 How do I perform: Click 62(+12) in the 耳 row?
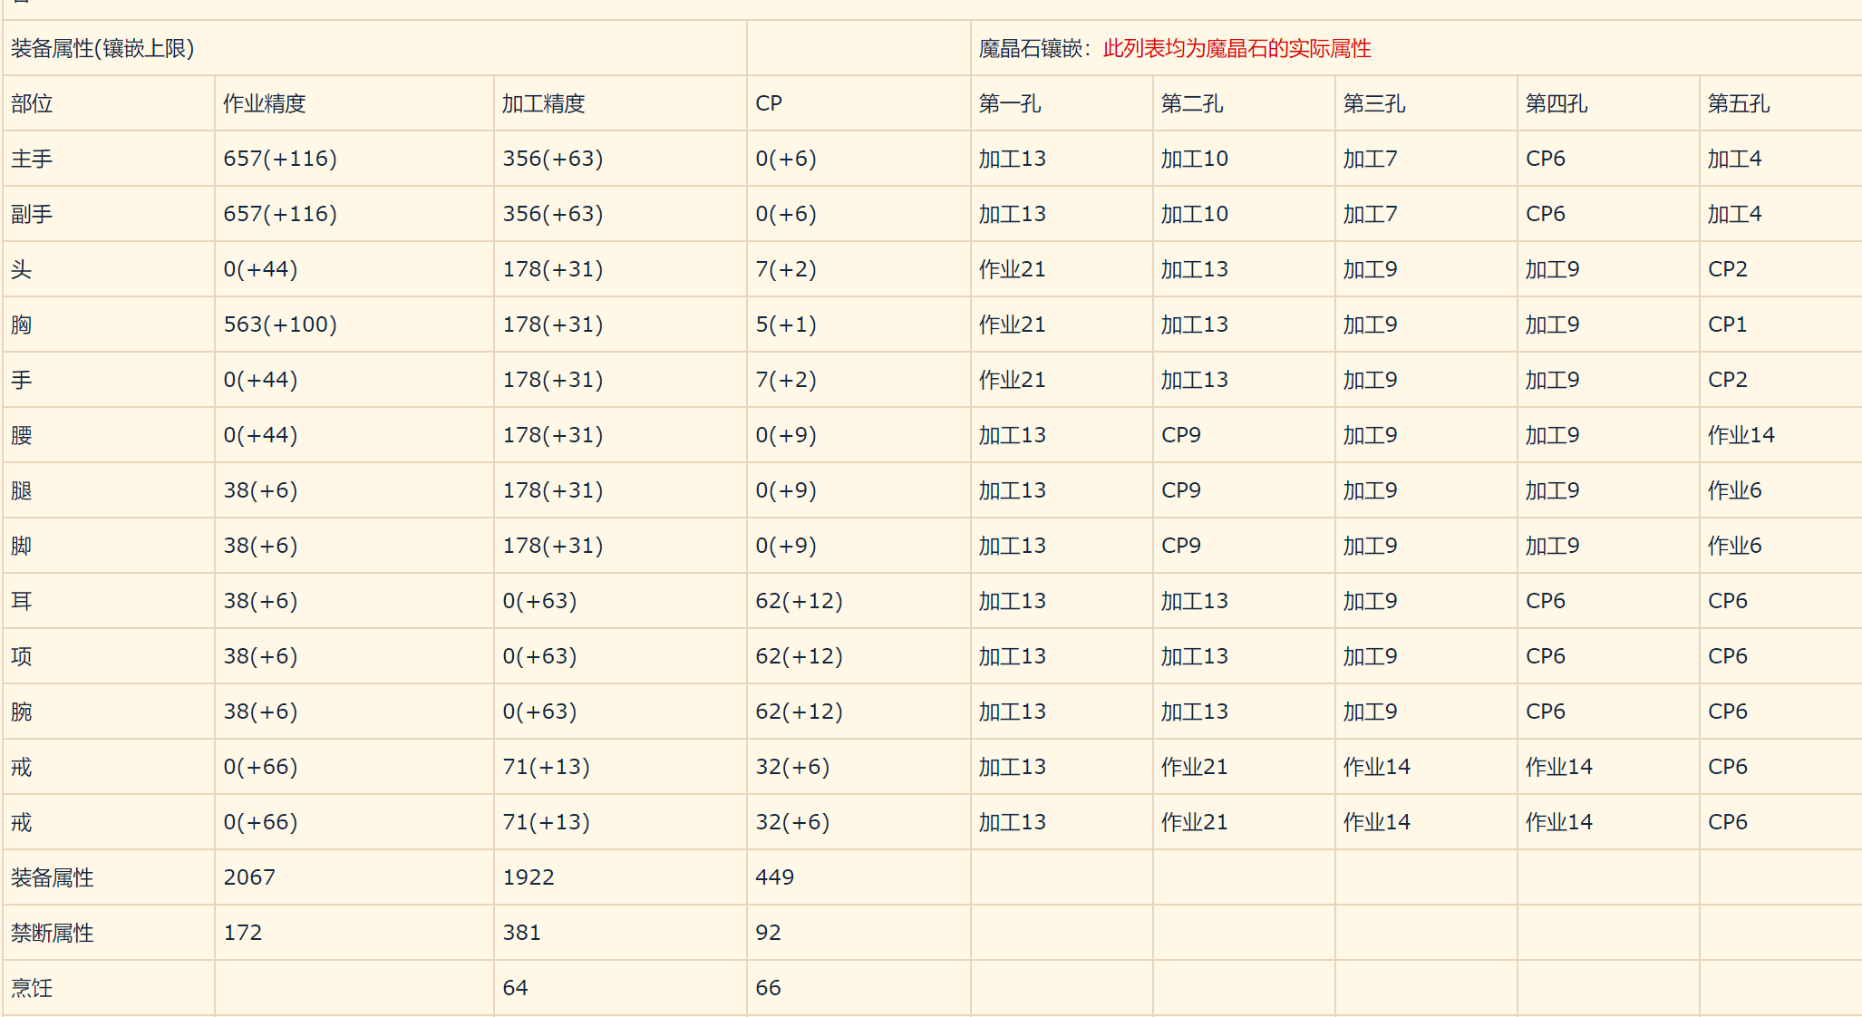coord(799,601)
